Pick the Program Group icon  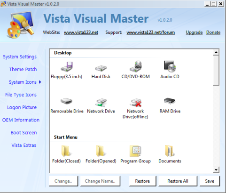click(x=135, y=151)
